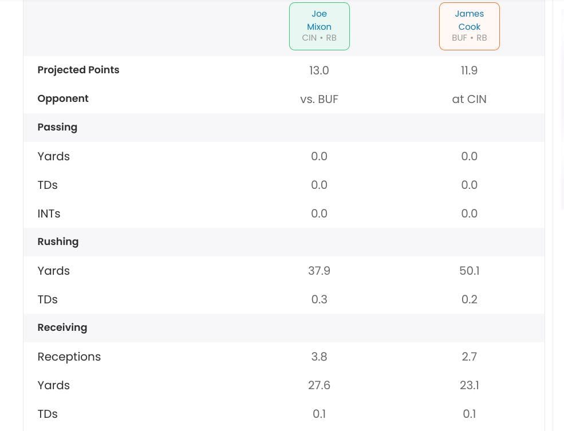The height and width of the screenshot is (431, 564).
Task: Click Cook's opponent at CIN
Action: tap(469, 99)
